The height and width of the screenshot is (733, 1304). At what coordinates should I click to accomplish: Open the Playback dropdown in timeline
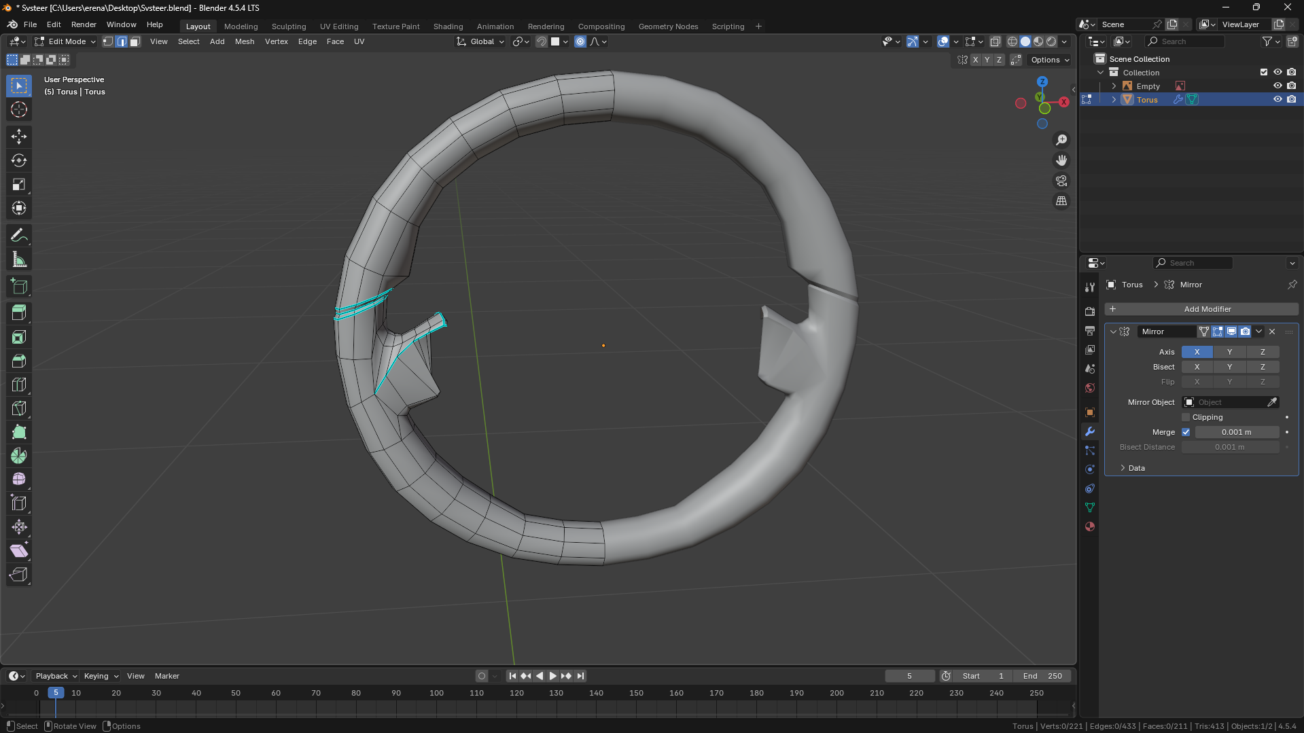[x=56, y=676]
